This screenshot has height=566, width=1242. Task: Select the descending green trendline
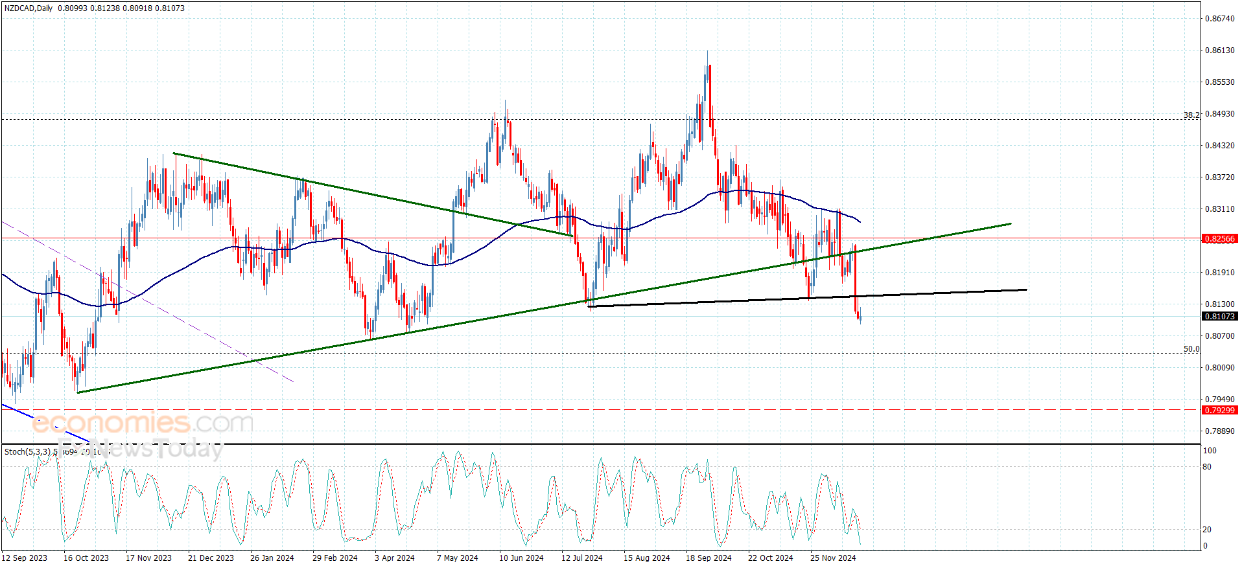click(x=373, y=195)
